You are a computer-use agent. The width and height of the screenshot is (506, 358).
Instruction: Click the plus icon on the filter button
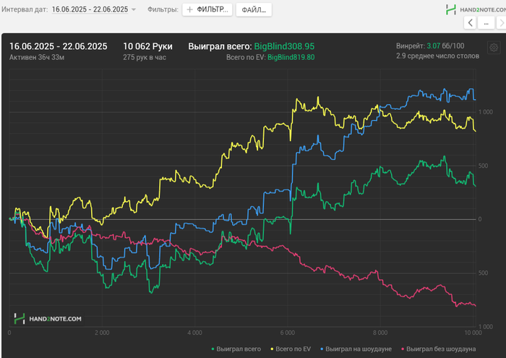pos(190,10)
